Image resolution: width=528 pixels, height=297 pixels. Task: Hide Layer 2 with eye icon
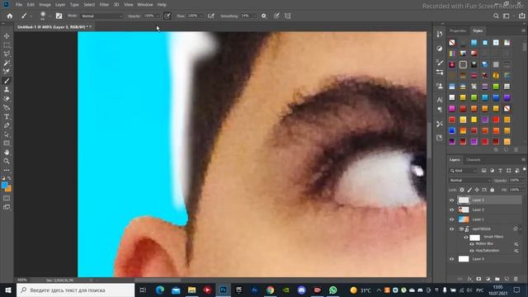(x=452, y=210)
